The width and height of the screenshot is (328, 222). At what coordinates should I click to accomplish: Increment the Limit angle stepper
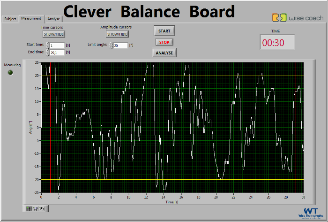(111, 44)
